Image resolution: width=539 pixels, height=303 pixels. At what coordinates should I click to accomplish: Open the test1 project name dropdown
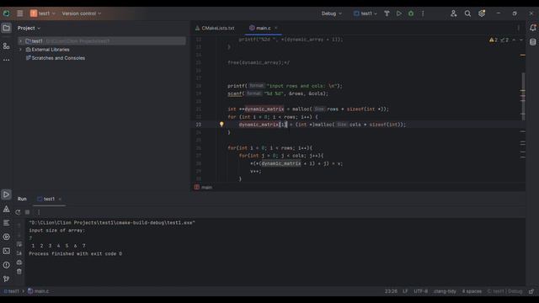click(x=43, y=13)
